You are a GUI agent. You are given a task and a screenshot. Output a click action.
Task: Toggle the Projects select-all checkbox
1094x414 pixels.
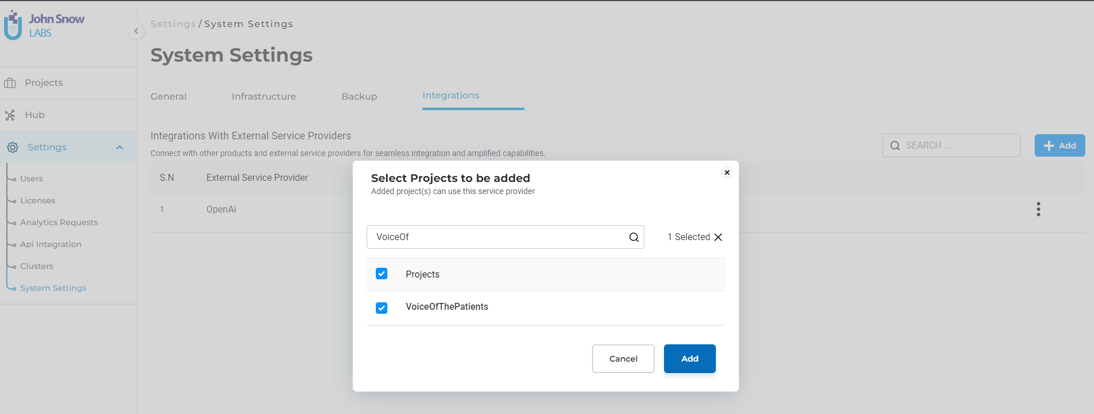pyautogui.click(x=382, y=274)
